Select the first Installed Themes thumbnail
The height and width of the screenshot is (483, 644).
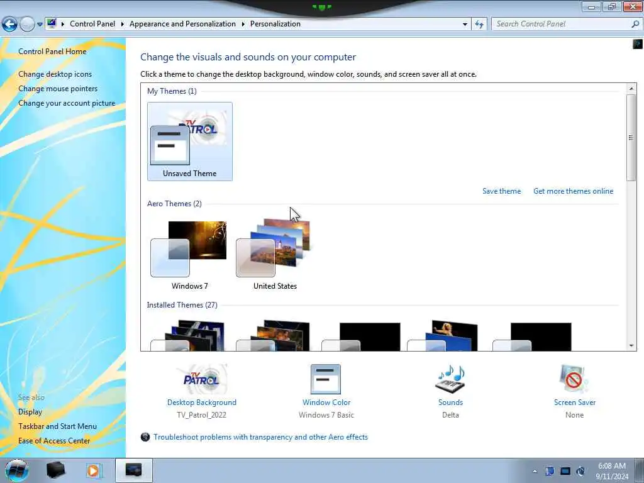pos(189,336)
